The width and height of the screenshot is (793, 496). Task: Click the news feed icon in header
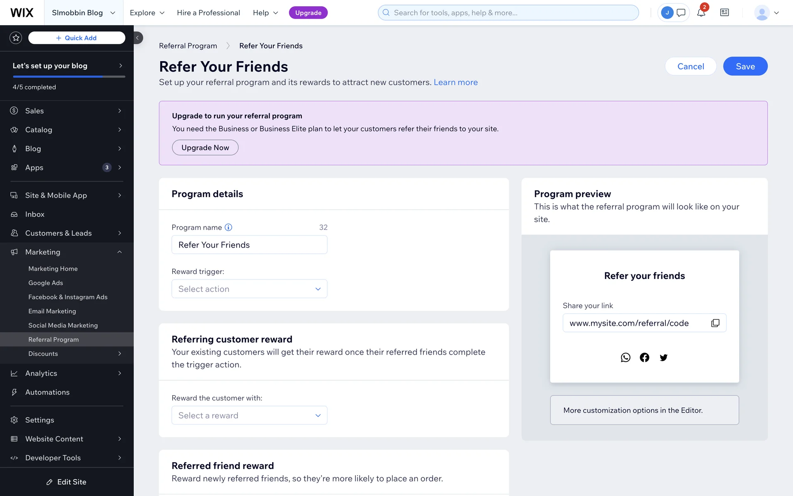point(724,13)
